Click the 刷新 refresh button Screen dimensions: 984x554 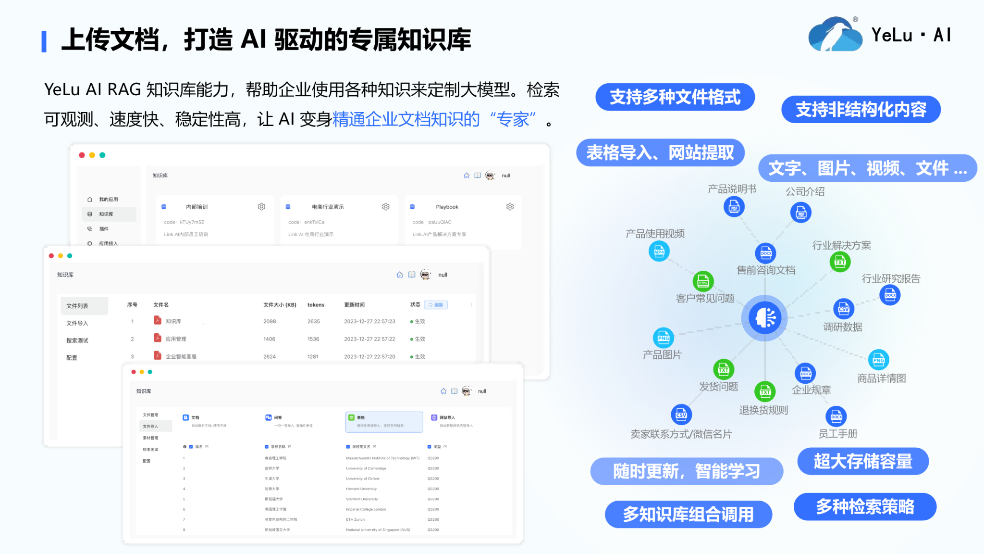pos(436,305)
